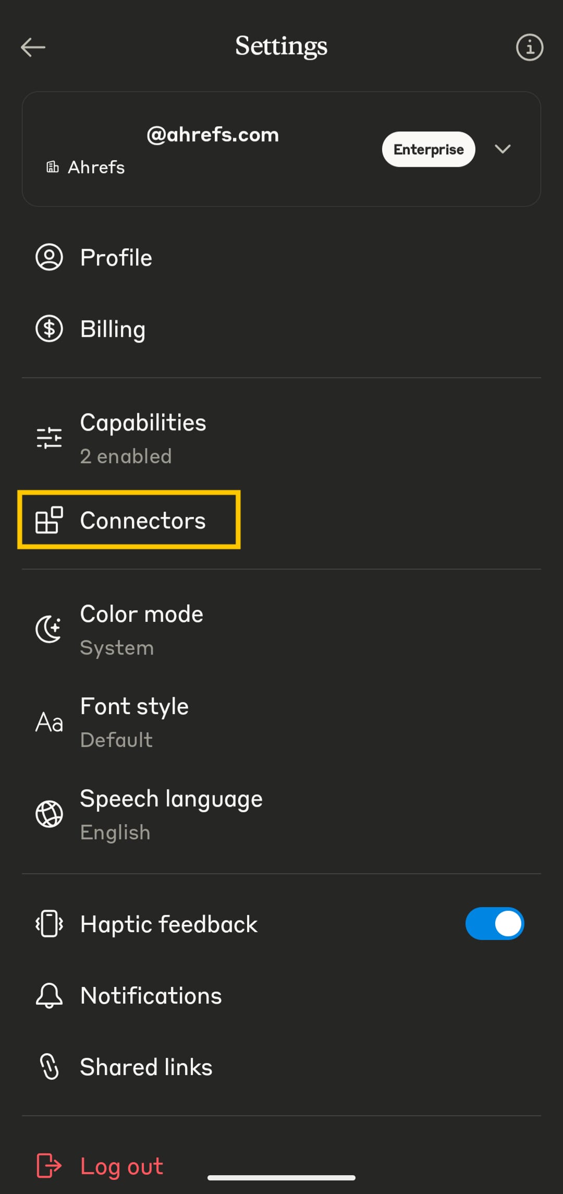Screen dimensions: 563x1194
Task: Tap the Connectors blocks icon
Action: 49,520
